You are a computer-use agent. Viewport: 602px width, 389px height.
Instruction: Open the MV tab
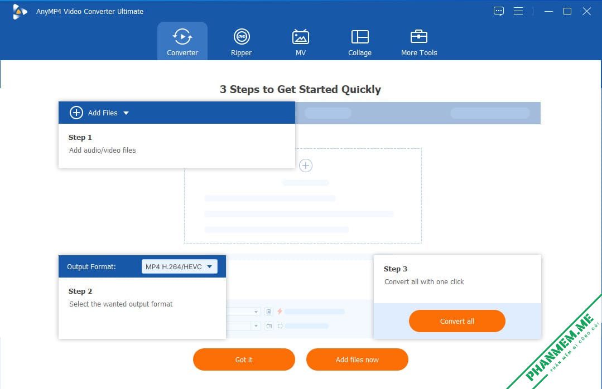[x=301, y=41]
